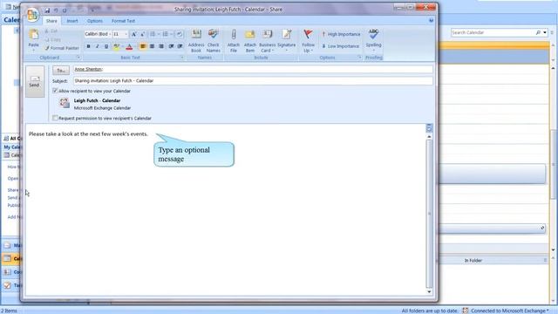The image size is (558, 314).
Task: Click the In Folder column header
Action: [x=473, y=261]
